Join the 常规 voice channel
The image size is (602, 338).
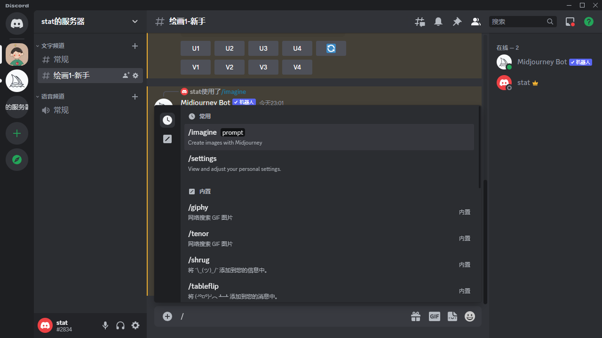coord(90,110)
